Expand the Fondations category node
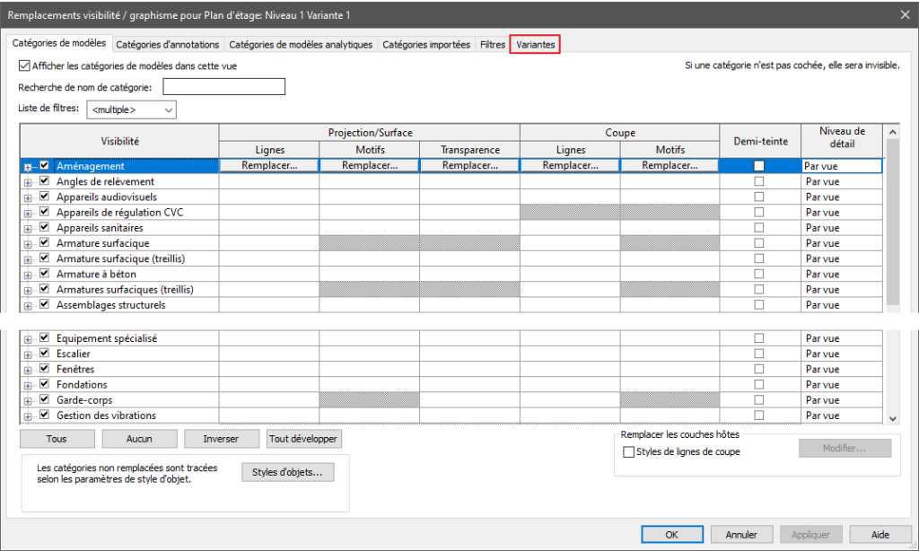The width and height of the screenshot is (919, 551). (x=28, y=386)
